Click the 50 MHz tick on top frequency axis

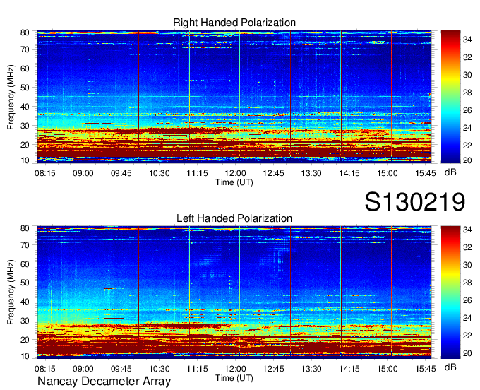(25, 88)
